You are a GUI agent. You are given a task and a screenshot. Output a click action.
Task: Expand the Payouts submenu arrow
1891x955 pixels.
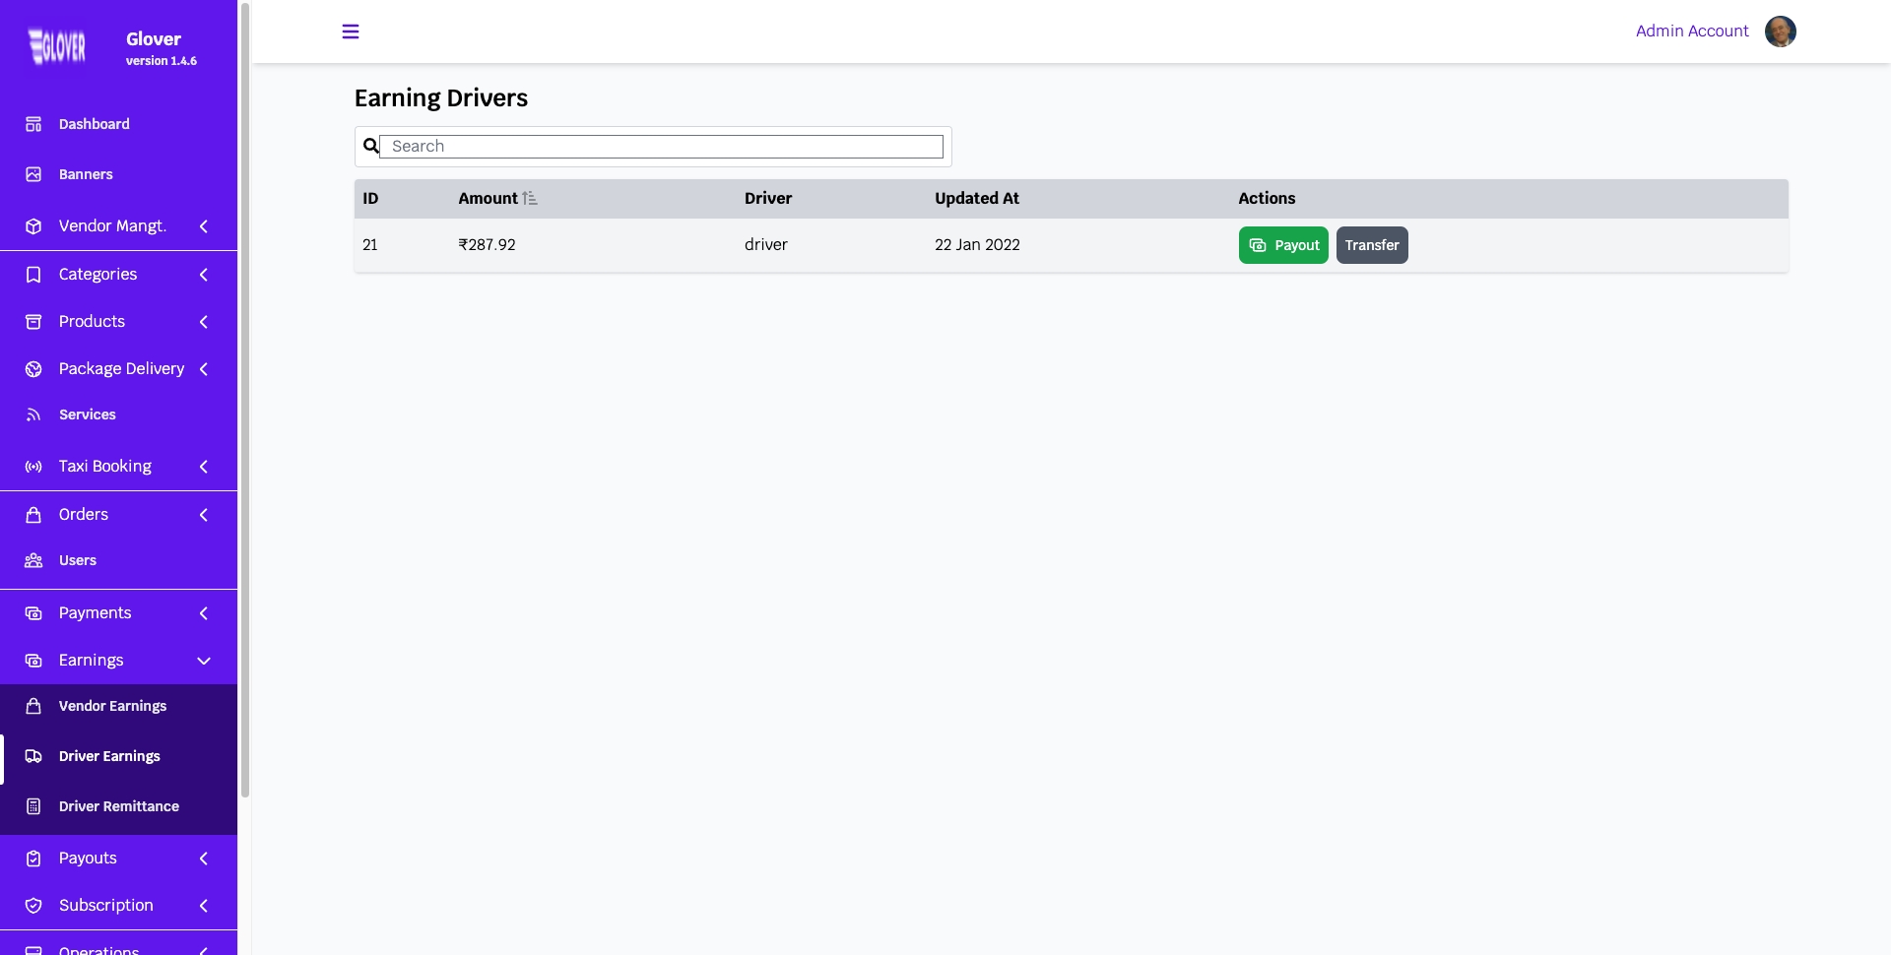click(204, 859)
